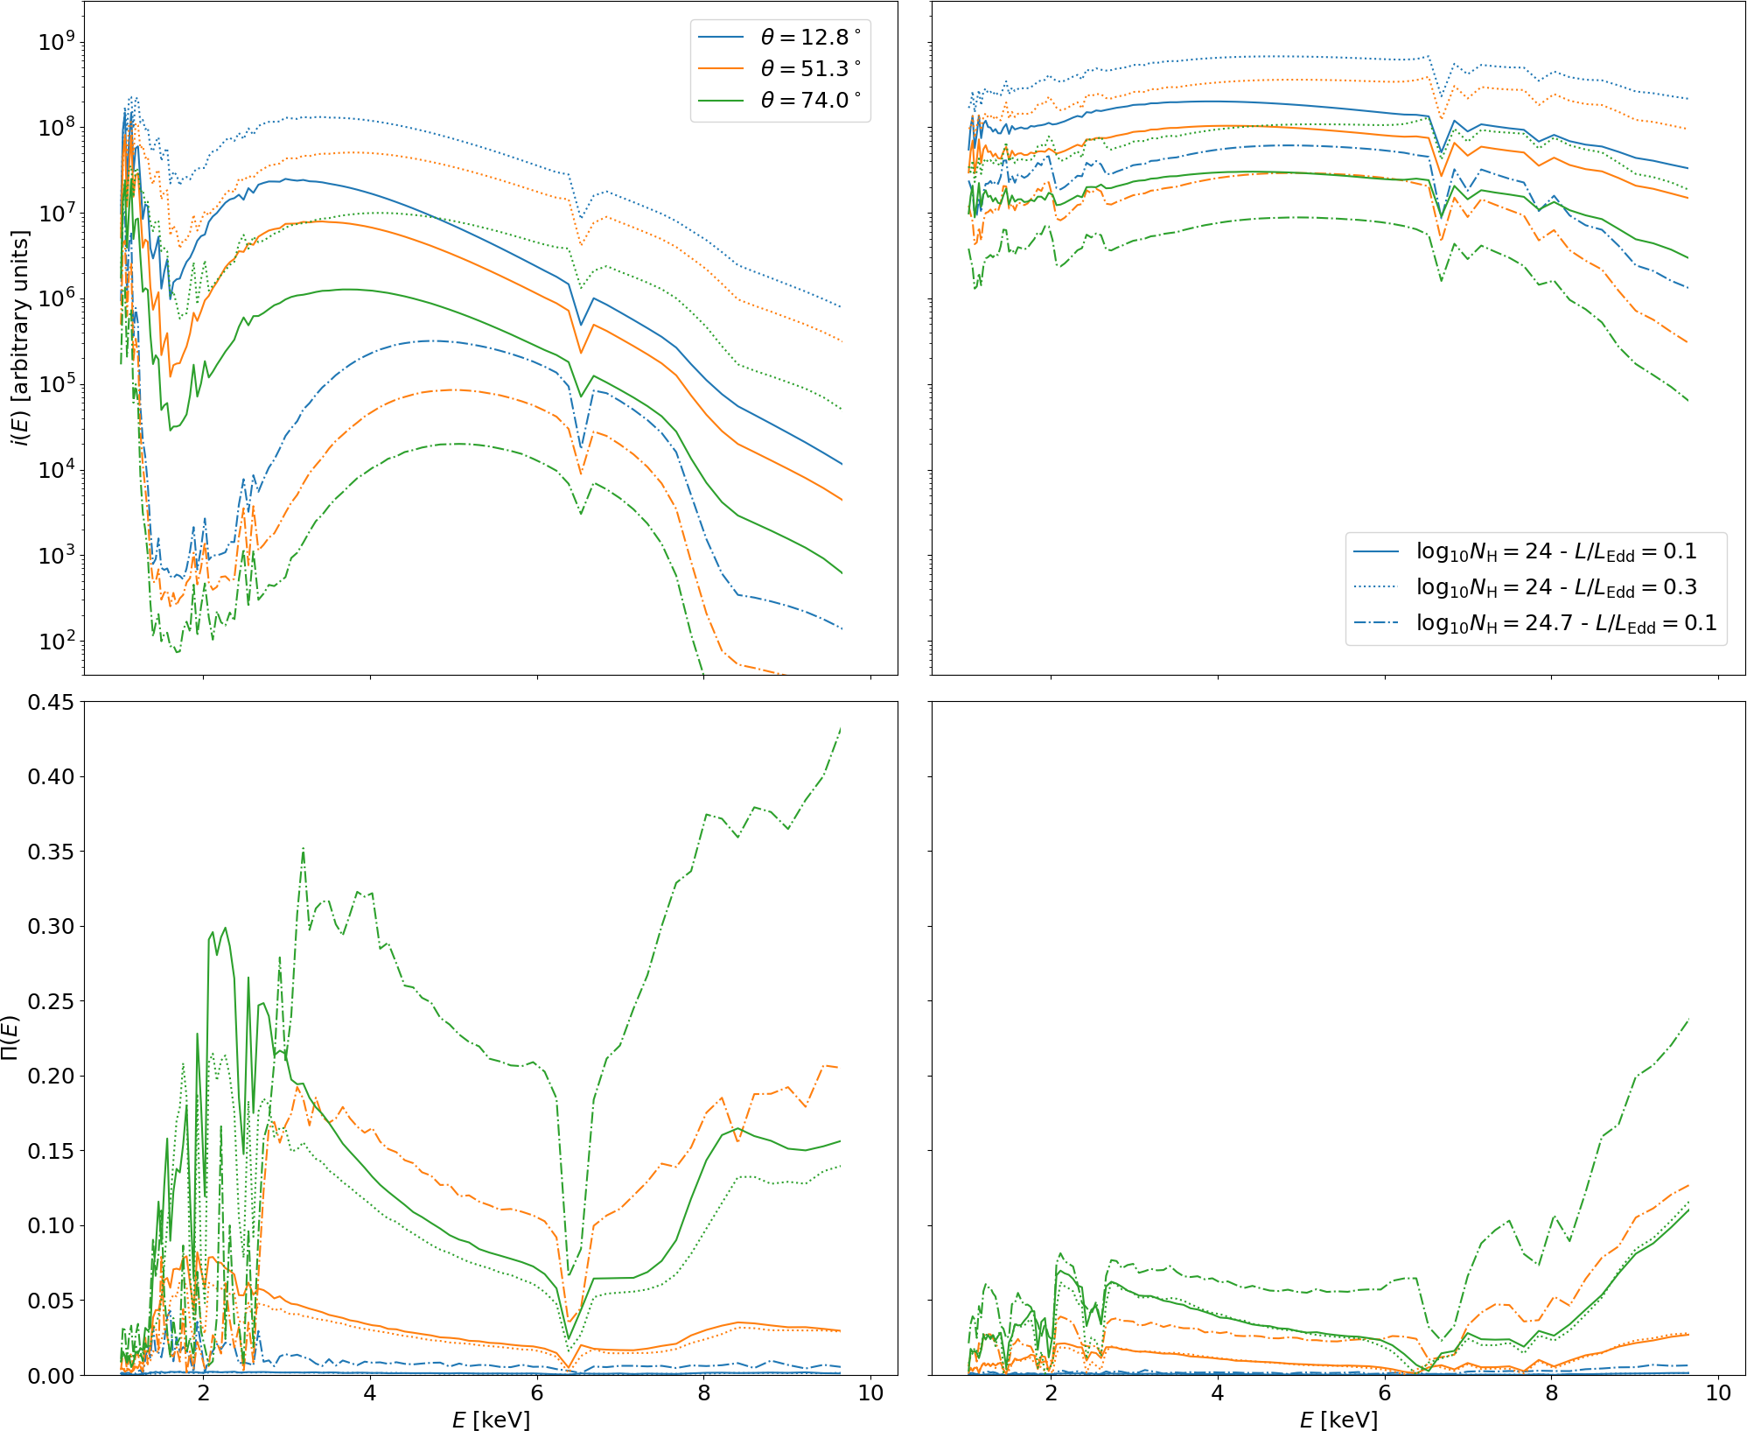The width and height of the screenshot is (1747, 1431).
Task: Click x-axis tick 2 under bottom-left plot
Action: point(204,1392)
